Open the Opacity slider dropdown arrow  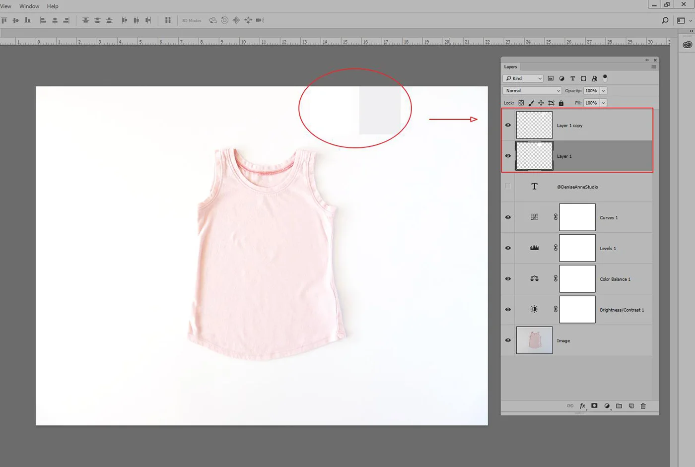tap(604, 91)
